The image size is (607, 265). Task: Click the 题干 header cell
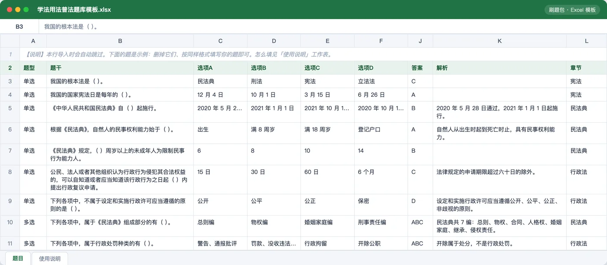(x=120, y=68)
